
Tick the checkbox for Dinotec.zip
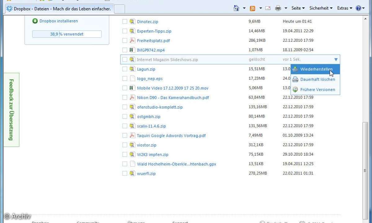point(125,22)
